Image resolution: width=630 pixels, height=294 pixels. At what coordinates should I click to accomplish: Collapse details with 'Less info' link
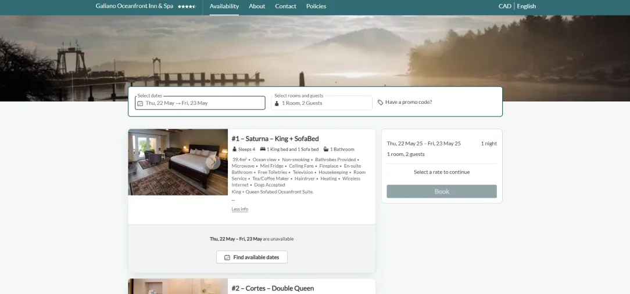tap(240, 209)
